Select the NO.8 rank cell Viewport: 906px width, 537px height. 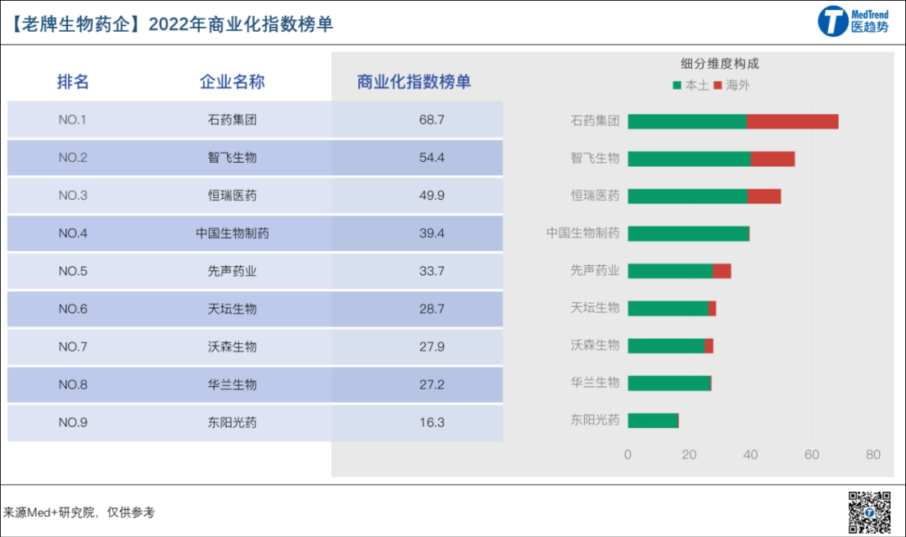[x=73, y=384]
